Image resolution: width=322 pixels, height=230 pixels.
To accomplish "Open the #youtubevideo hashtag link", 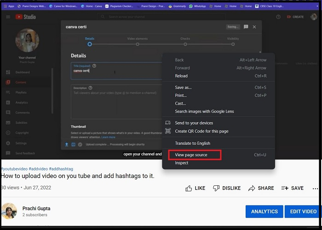I will click(x=14, y=169).
